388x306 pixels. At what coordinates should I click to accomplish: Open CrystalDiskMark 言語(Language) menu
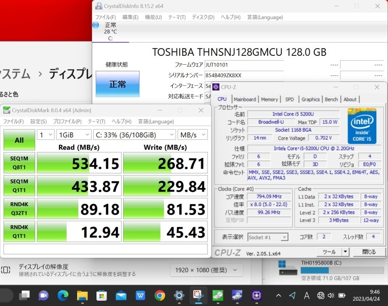click(x=156, y=121)
